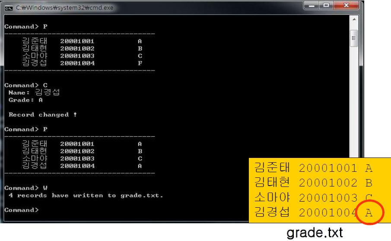Viewport: 391px width, 241px height.
Task: Click grade F in first listing
Action: [140, 63]
